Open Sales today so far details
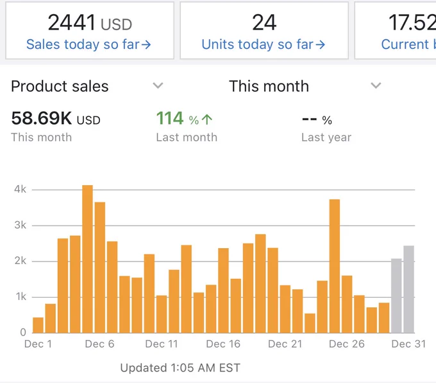This screenshot has width=436, height=383. (88, 44)
